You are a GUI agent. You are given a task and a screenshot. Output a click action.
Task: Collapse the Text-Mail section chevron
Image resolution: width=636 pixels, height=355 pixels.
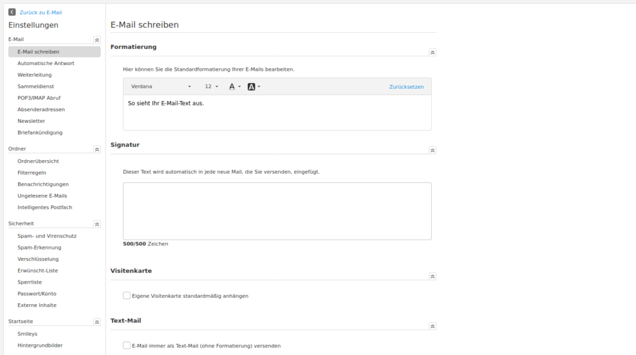pyautogui.click(x=432, y=326)
